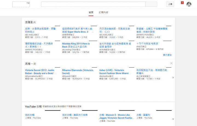197x126 pixels.
Task: Click view count 觀看次數：248,950
Action: pos(71,37)
